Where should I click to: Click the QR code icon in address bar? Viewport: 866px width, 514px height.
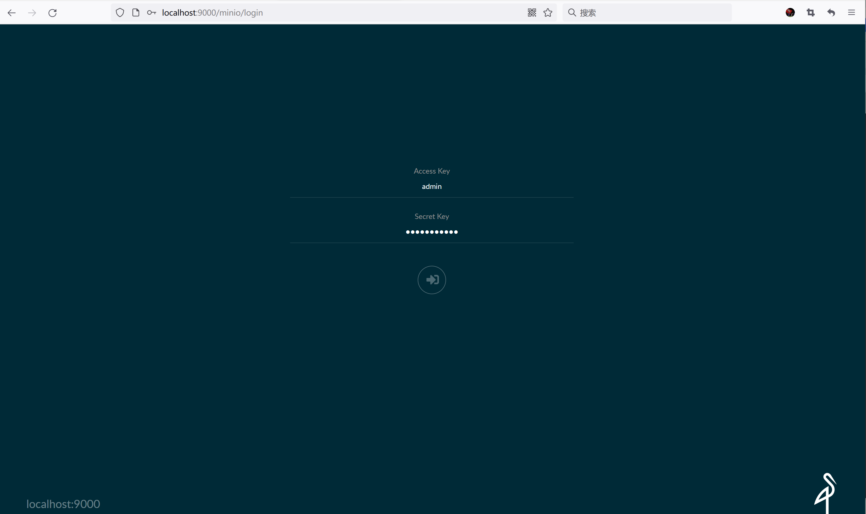click(532, 13)
